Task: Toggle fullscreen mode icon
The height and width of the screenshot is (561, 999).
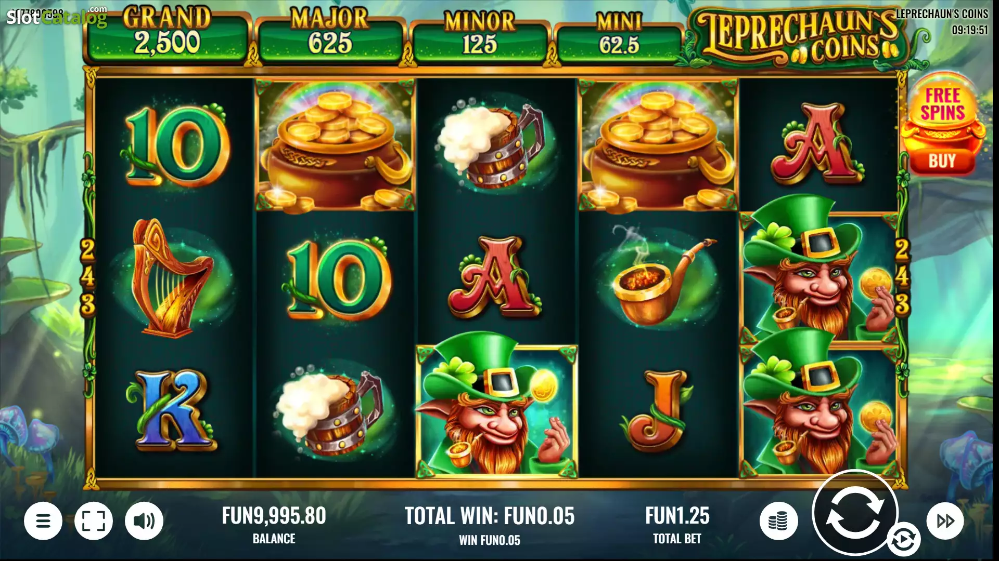Action: pos(94,520)
